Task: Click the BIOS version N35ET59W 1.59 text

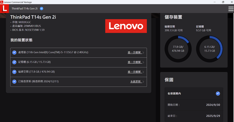Action: coord(35,30)
